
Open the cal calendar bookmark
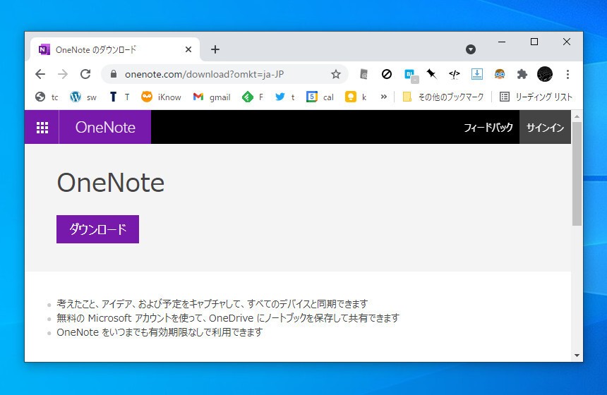pyautogui.click(x=320, y=97)
